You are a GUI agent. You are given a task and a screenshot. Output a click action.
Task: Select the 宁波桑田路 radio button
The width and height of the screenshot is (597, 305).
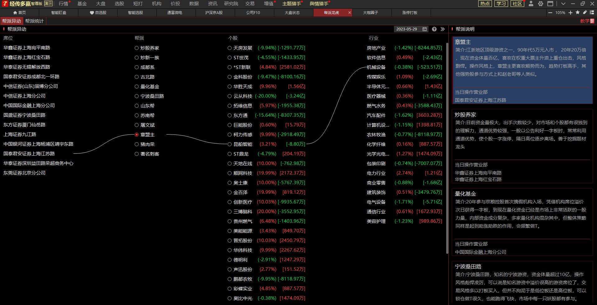pos(137,96)
